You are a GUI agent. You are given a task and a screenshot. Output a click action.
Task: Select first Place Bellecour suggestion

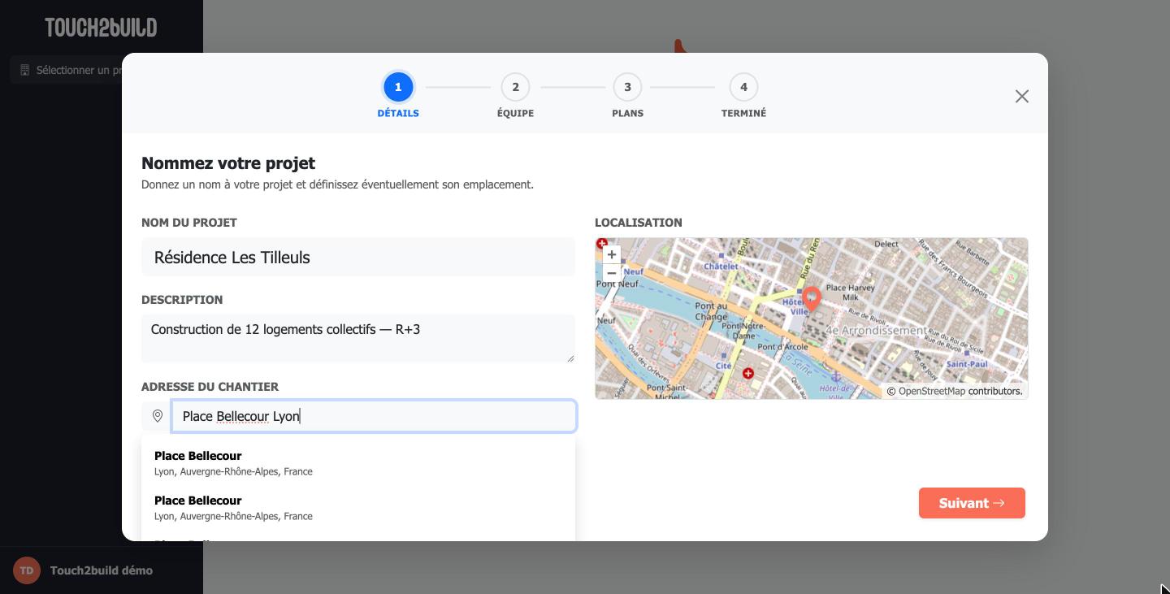point(358,463)
